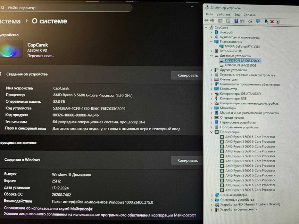
Task: Open the Файл menu
Action: (x=209, y=14)
